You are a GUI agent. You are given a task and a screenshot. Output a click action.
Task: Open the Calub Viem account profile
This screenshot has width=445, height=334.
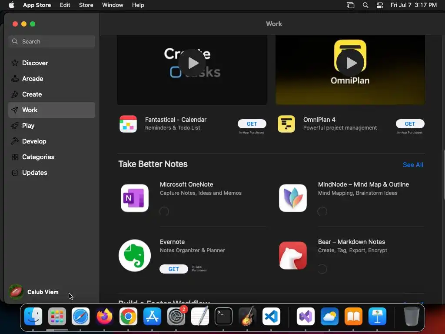pyautogui.click(x=34, y=292)
